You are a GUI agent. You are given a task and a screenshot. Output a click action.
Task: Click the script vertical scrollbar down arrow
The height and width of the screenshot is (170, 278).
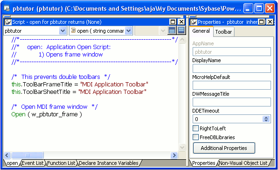182,147
